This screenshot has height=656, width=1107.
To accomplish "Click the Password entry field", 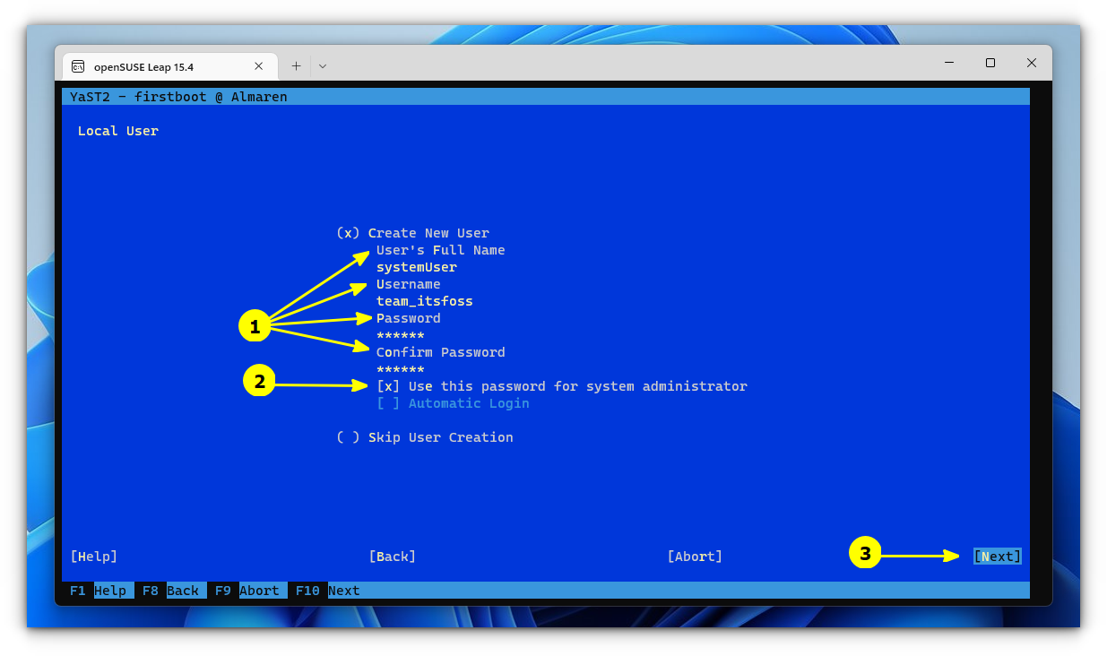I will 400,334.
